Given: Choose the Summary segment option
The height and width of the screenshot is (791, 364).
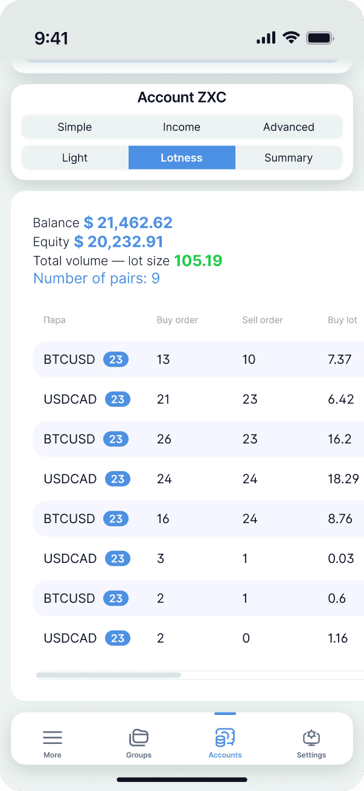Looking at the screenshot, I should [289, 158].
